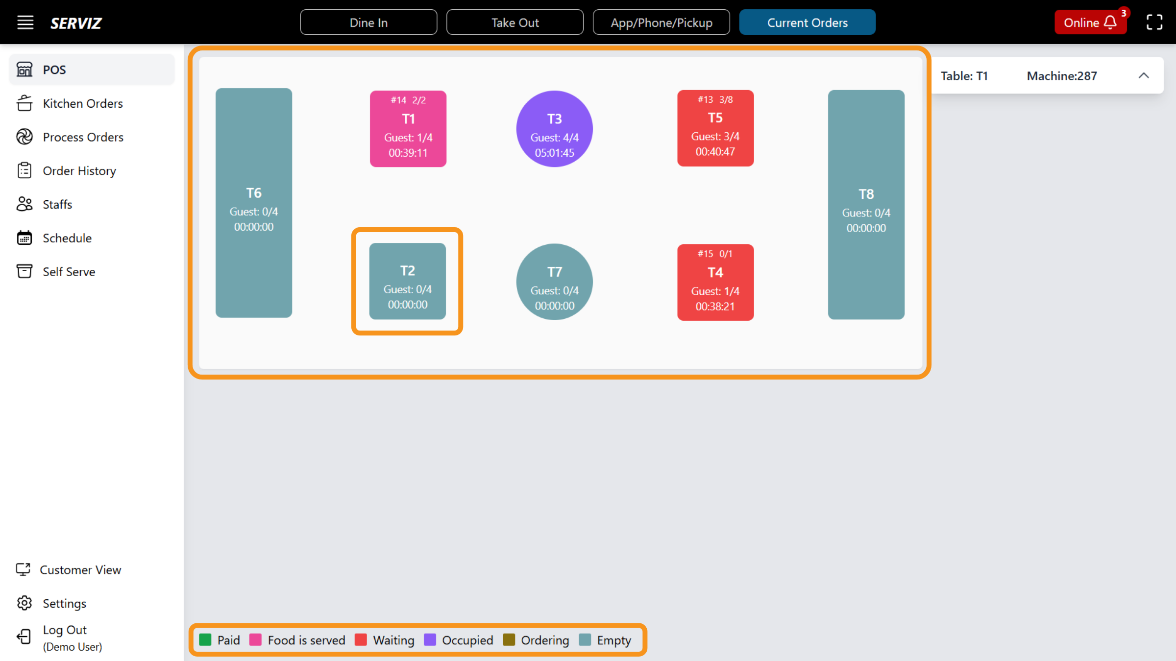Image resolution: width=1176 pixels, height=661 pixels.
Task: Switch to the Take Out tab
Action: (x=515, y=22)
